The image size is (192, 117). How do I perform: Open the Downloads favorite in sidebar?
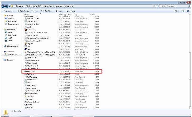[x=12, y=21]
